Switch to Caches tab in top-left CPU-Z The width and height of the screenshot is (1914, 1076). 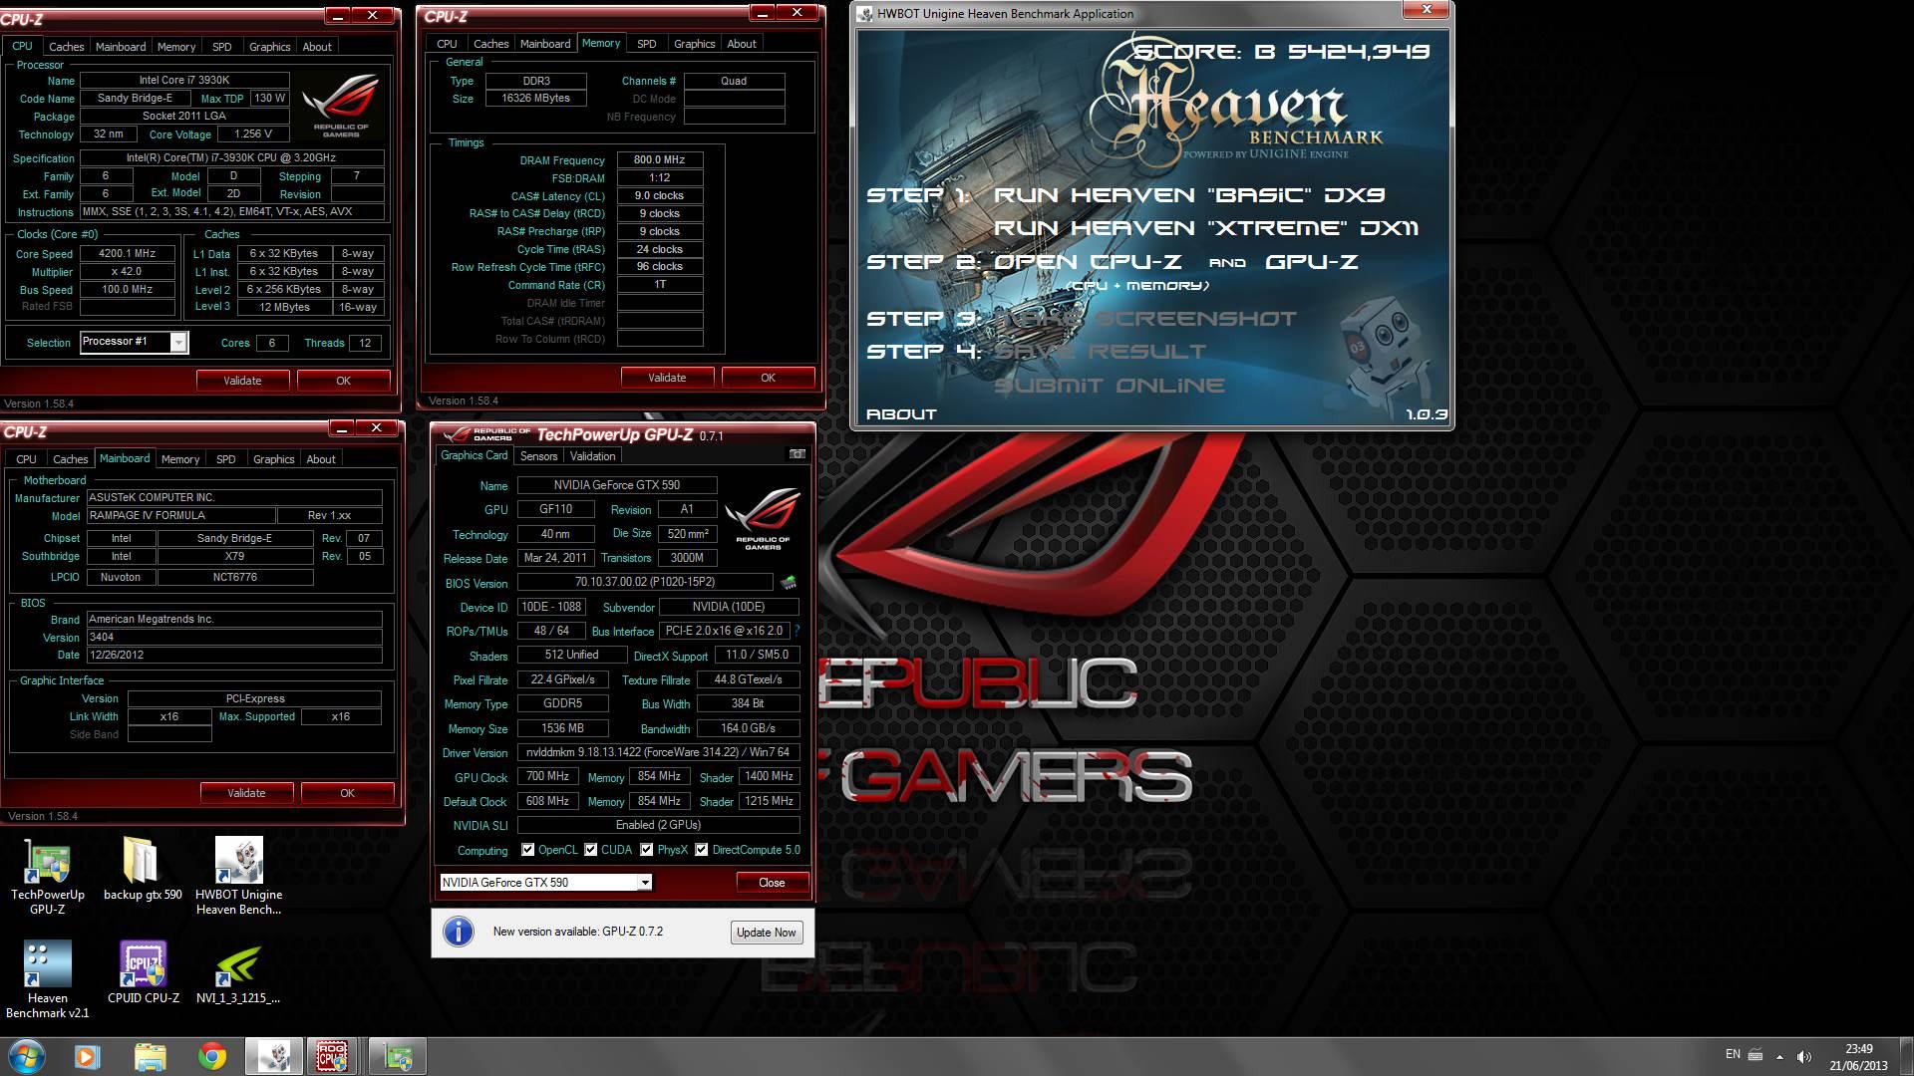[67, 47]
